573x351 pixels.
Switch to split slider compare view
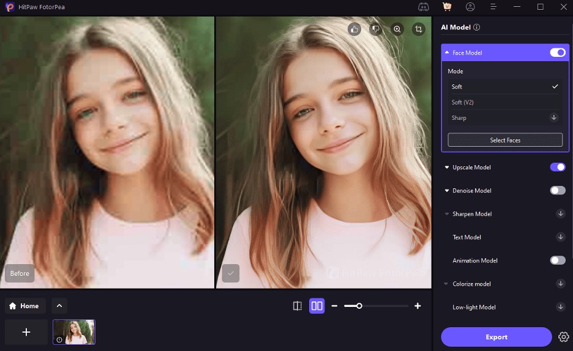[x=298, y=306]
